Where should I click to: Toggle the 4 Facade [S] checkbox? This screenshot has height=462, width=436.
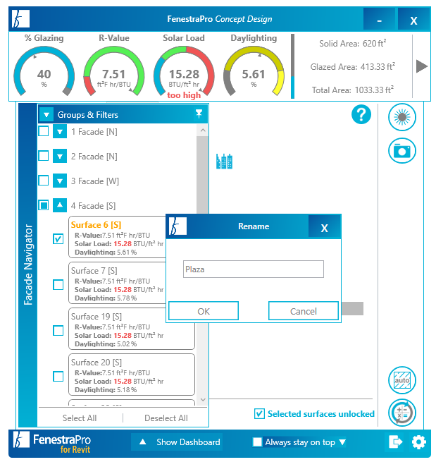pos(44,205)
